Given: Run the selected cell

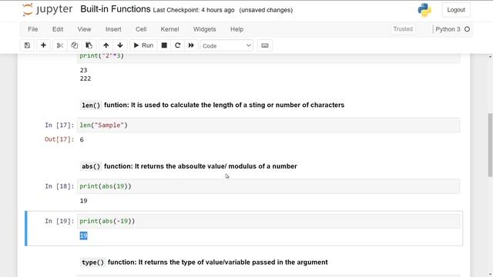Looking at the screenshot, I should pyautogui.click(x=143, y=45).
